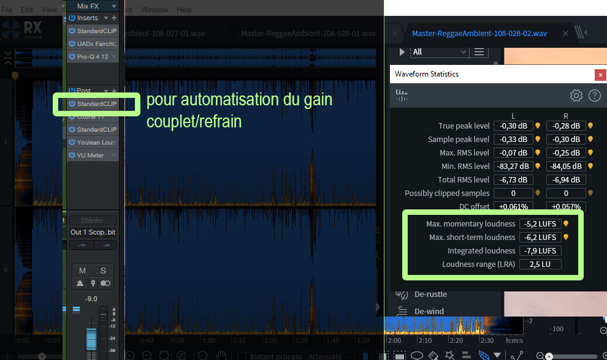Select the hand grab tool
Viewport: 607px width, 360px height.
tap(221, 356)
